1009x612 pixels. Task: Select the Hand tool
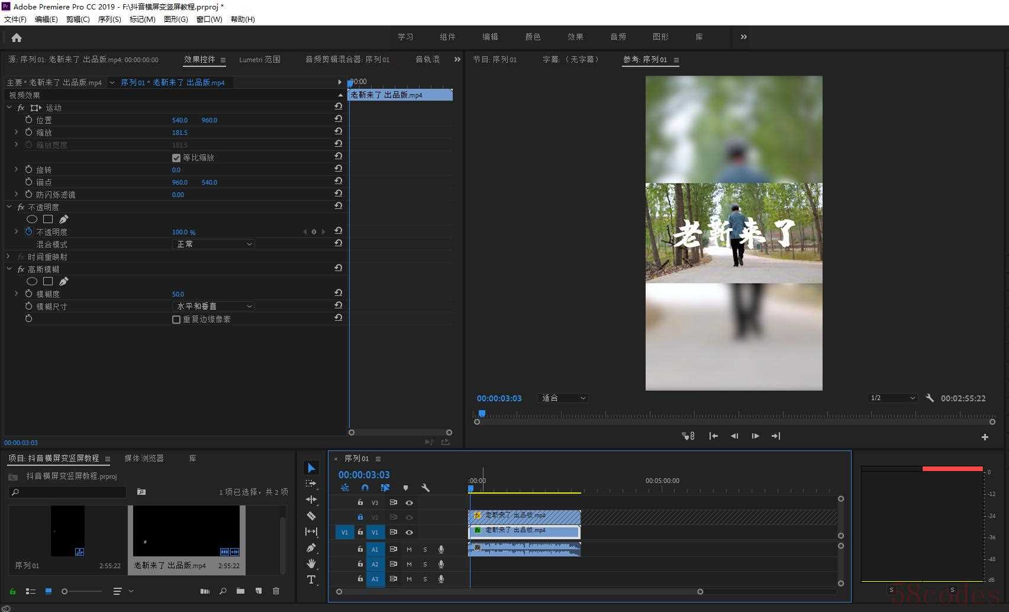pos(311,563)
